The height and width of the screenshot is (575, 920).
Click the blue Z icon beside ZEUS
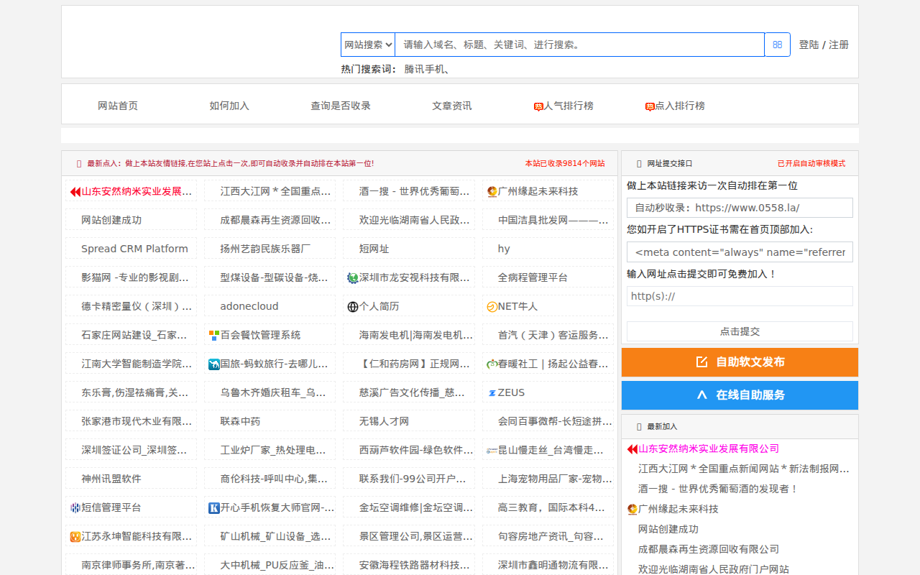(492, 393)
